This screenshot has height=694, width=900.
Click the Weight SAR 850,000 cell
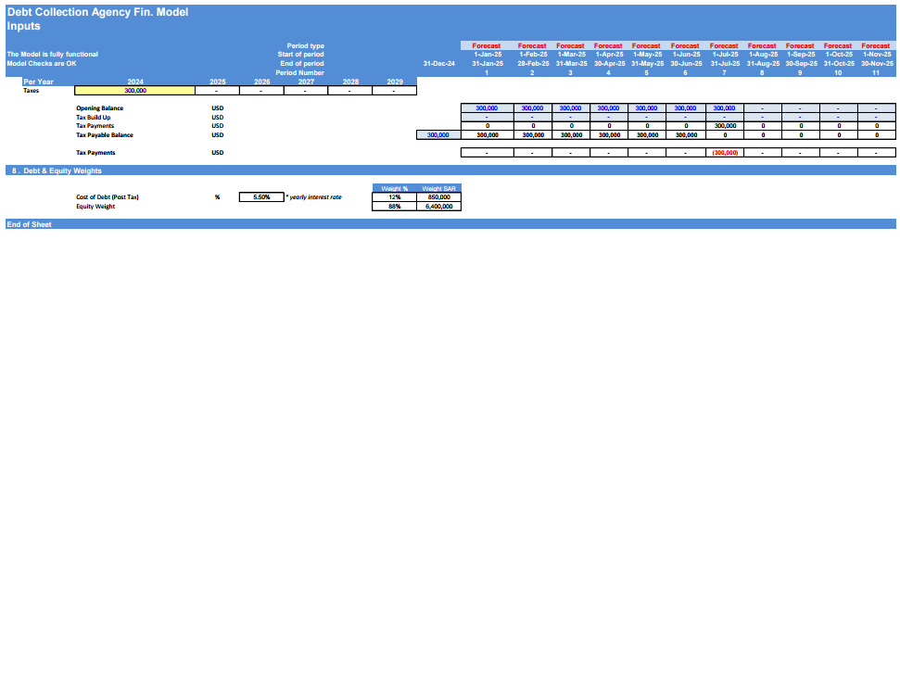[438, 197]
